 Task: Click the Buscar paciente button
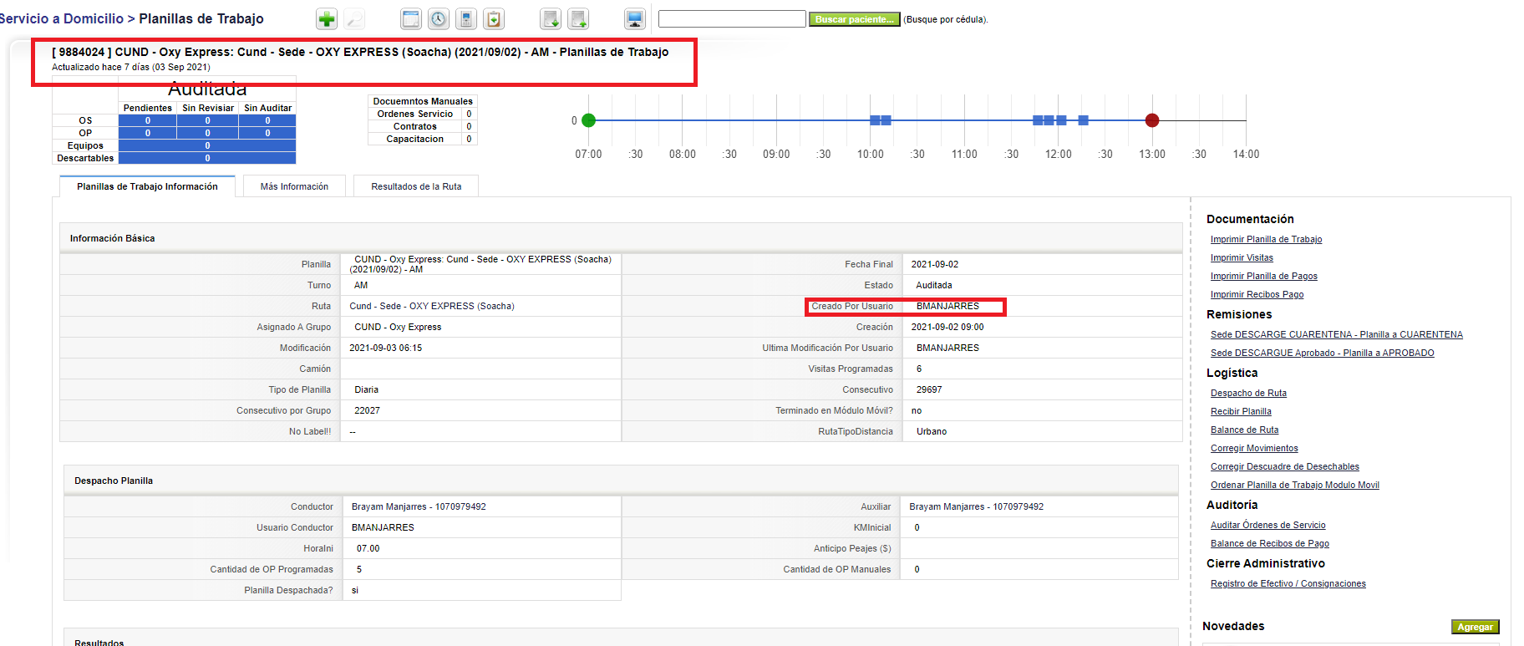pyautogui.click(x=854, y=19)
